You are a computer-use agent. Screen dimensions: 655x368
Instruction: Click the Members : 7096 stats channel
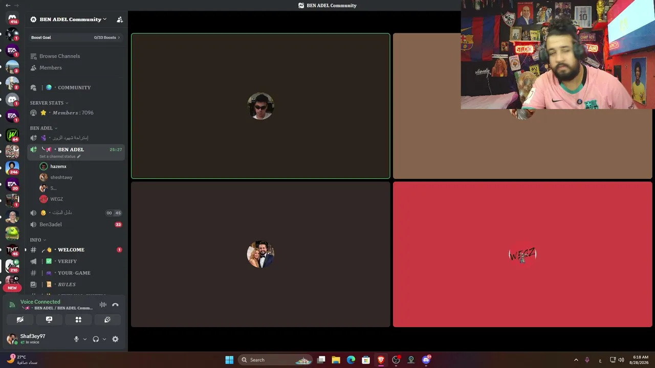(76, 113)
